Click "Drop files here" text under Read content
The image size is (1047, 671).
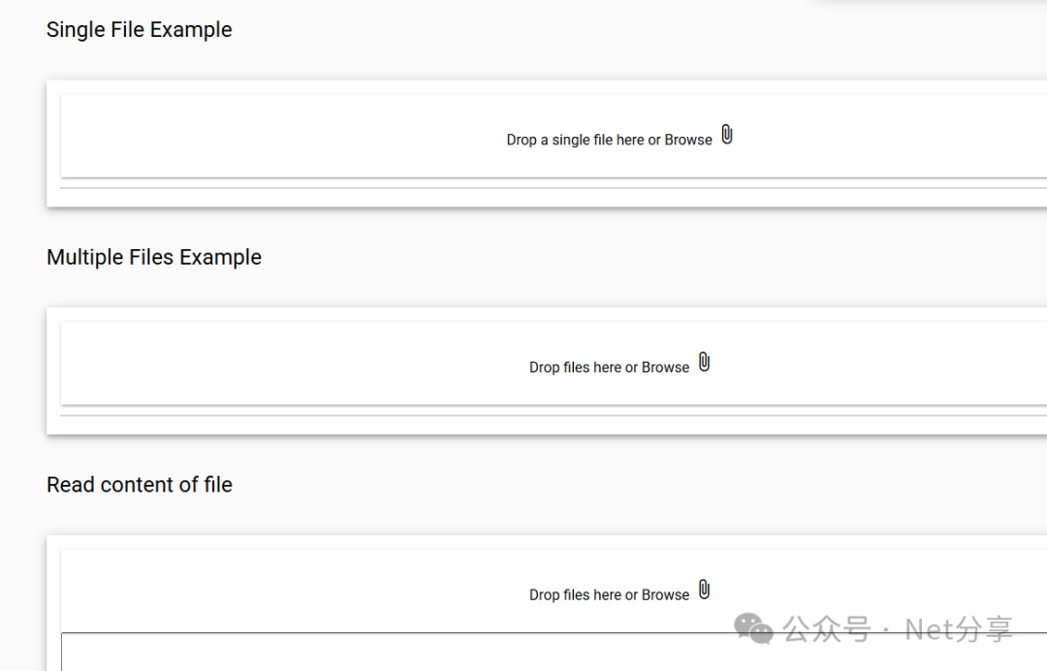coord(575,594)
